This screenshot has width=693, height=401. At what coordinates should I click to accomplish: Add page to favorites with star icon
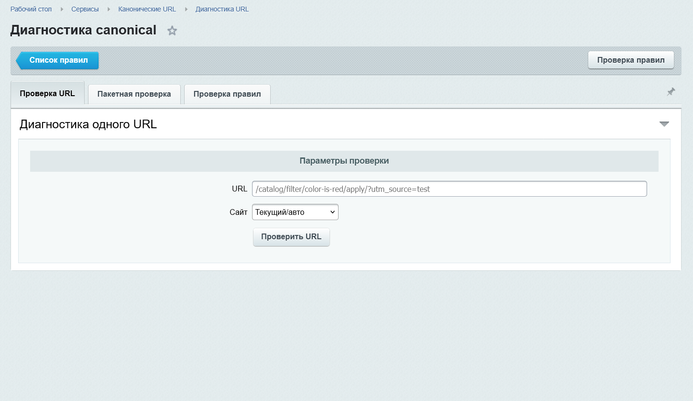[172, 31]
